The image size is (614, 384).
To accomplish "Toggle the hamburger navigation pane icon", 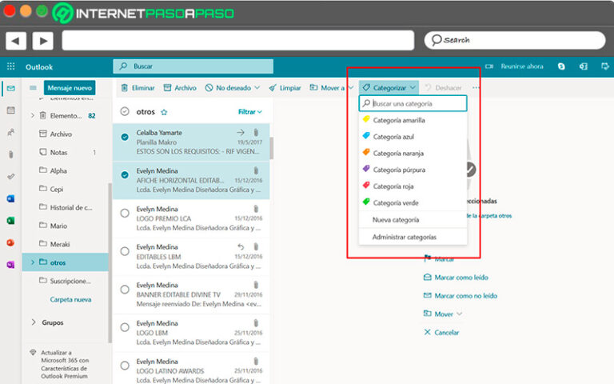I will click(33, 88).
